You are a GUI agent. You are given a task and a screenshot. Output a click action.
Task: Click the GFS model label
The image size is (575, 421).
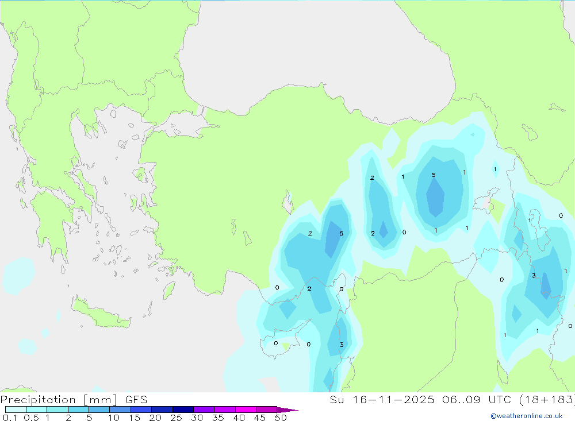pos(136,400)
